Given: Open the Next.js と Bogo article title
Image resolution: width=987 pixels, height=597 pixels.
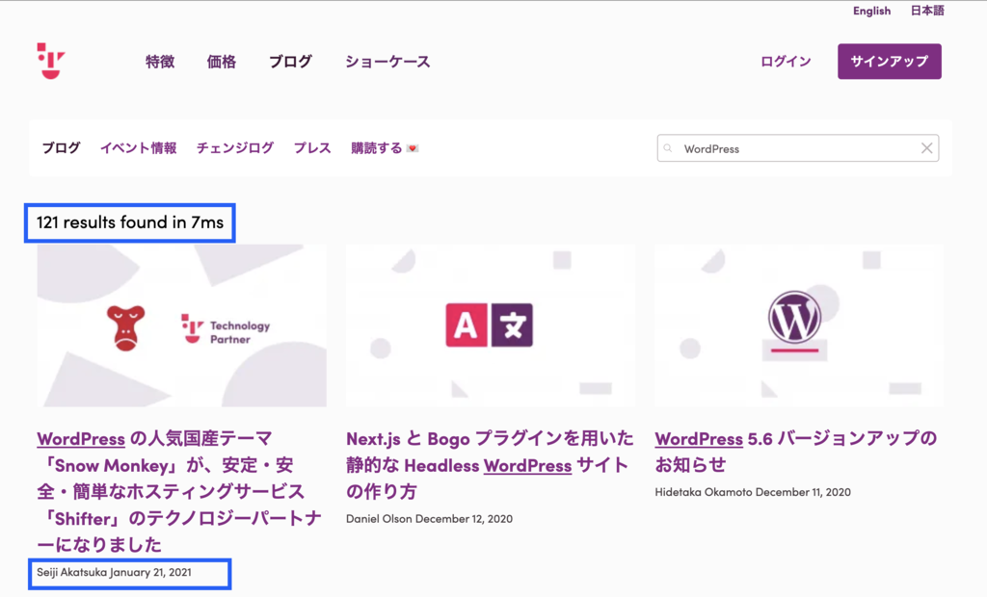Looking at the screenshot, I should coord(490,465).
